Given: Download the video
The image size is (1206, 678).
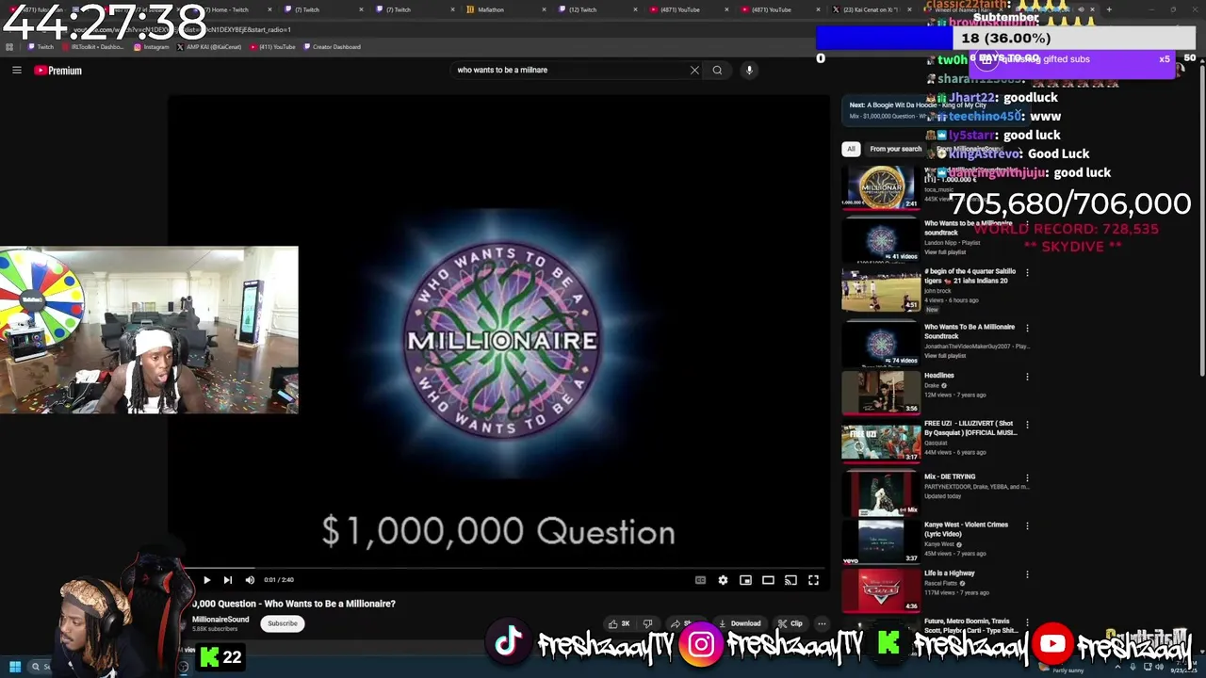Looking at the screenshot, I should 740,623.
